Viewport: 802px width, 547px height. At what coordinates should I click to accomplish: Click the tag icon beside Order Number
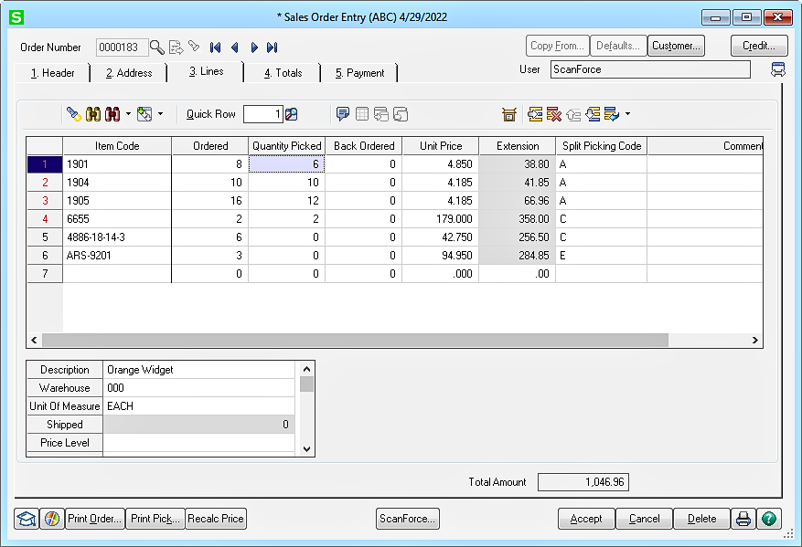point(194,47)
